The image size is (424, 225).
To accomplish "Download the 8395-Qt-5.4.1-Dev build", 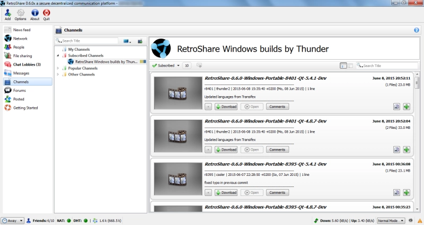I will point(226,193).
